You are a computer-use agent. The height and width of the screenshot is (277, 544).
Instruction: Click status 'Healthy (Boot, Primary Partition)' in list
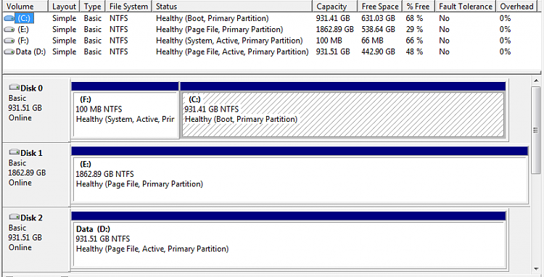point(213,18)
